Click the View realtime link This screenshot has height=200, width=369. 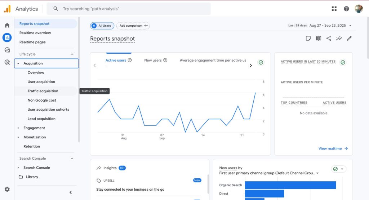[333, 148]
